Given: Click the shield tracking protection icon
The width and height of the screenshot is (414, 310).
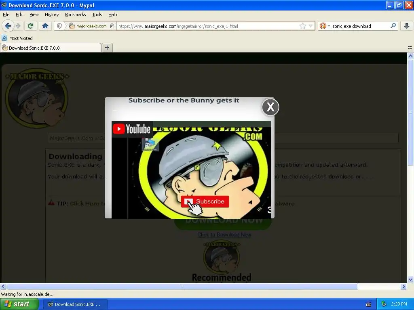Looking at the screenshot, I should click(x=59, y=26).
